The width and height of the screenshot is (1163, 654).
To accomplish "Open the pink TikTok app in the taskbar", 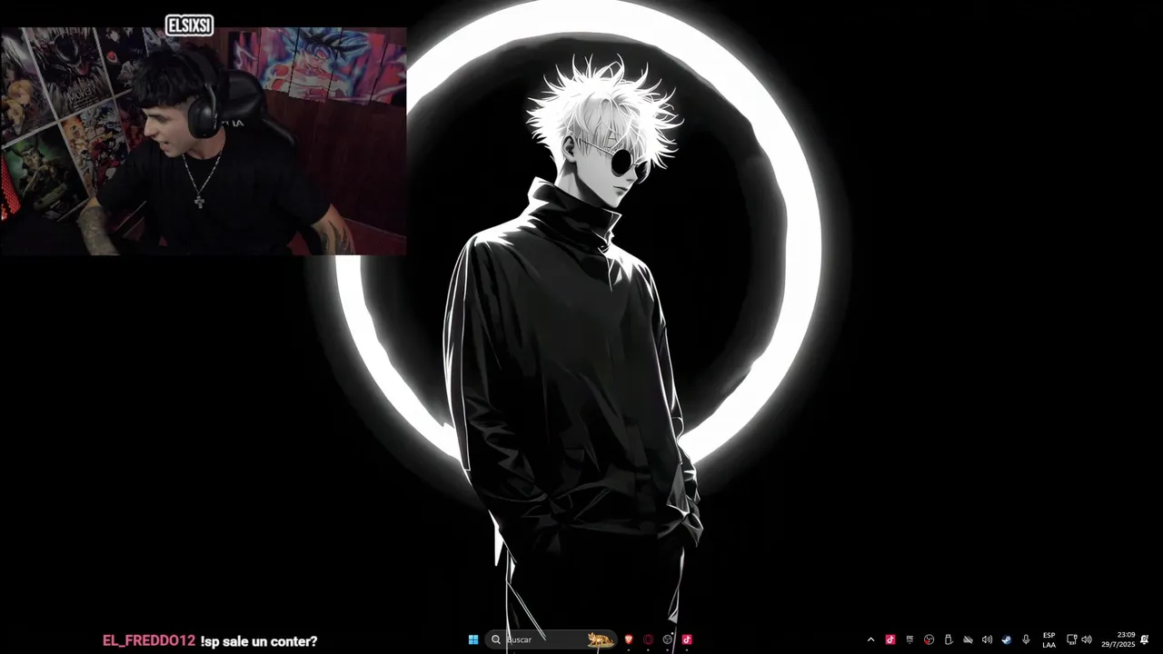I will [x=687, y=639].
